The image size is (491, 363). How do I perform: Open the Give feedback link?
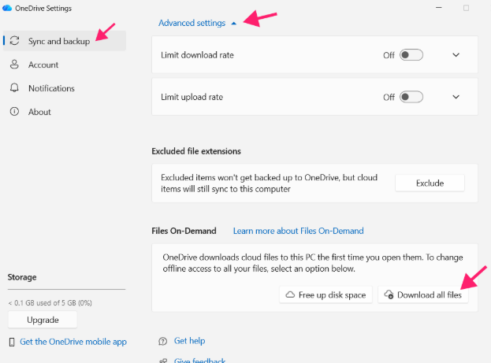tap(199, 360)
